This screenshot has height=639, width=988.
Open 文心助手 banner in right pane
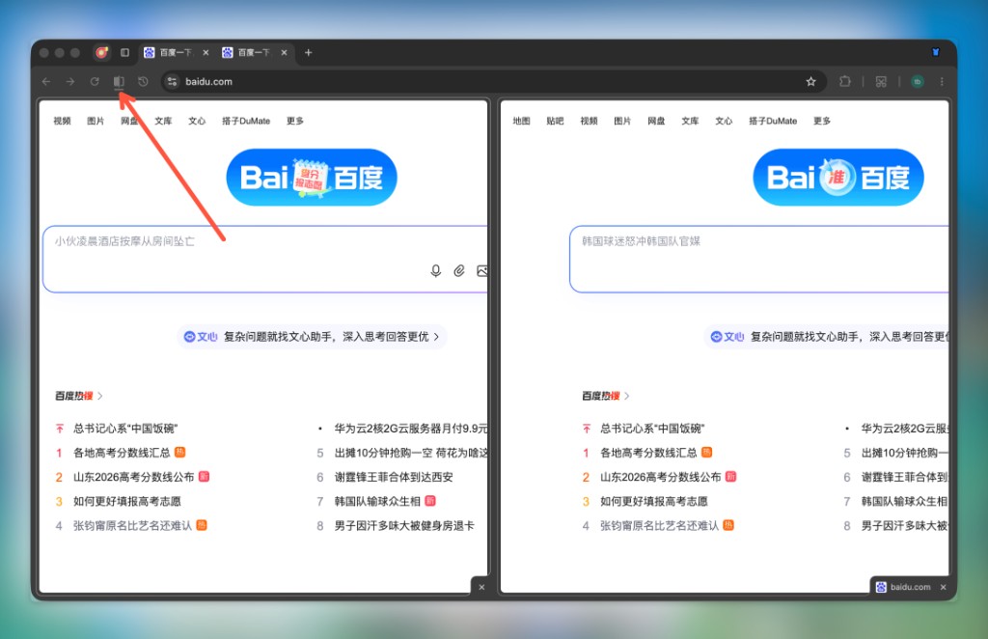coord(827,337)
